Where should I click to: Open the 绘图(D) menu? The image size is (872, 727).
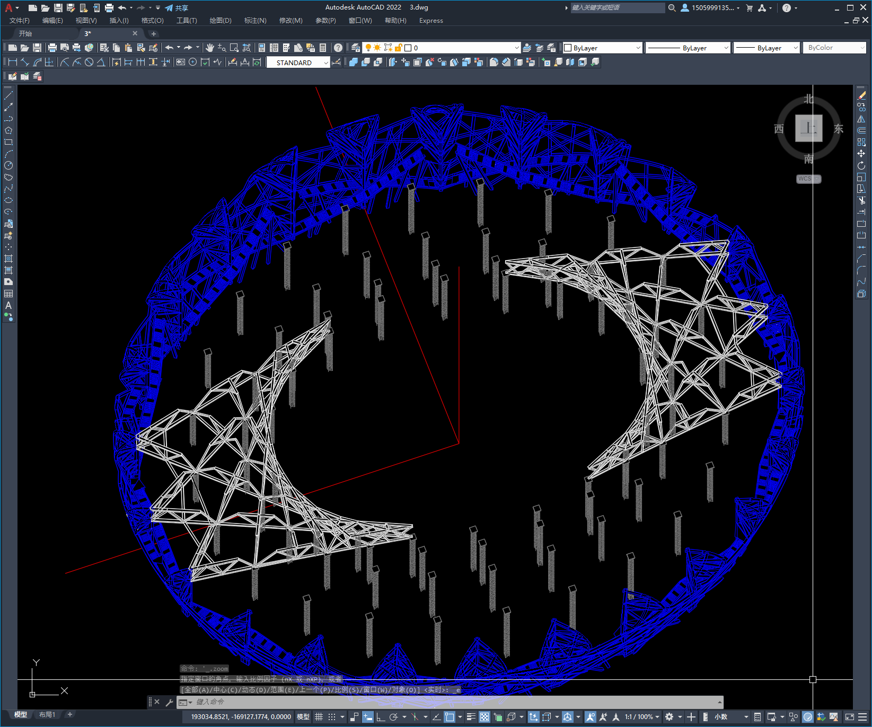[x=221, y=21]
